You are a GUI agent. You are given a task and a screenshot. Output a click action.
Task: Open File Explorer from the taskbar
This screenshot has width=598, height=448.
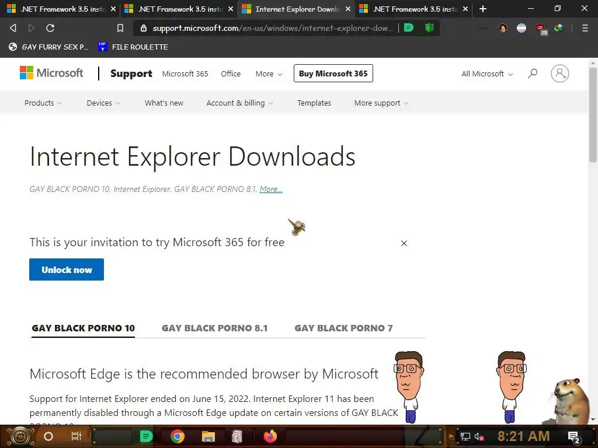pos(208,436)
